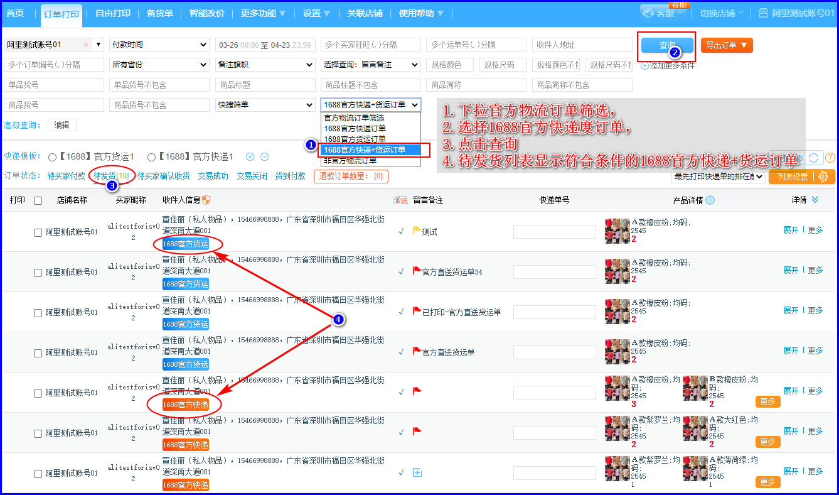Click the X to clear 阿里测试账号01 store tag

(86, 45)
